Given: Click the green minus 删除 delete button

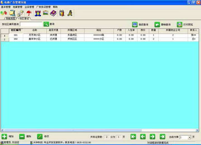Looking at the screenshot, I should coord(22,137).
